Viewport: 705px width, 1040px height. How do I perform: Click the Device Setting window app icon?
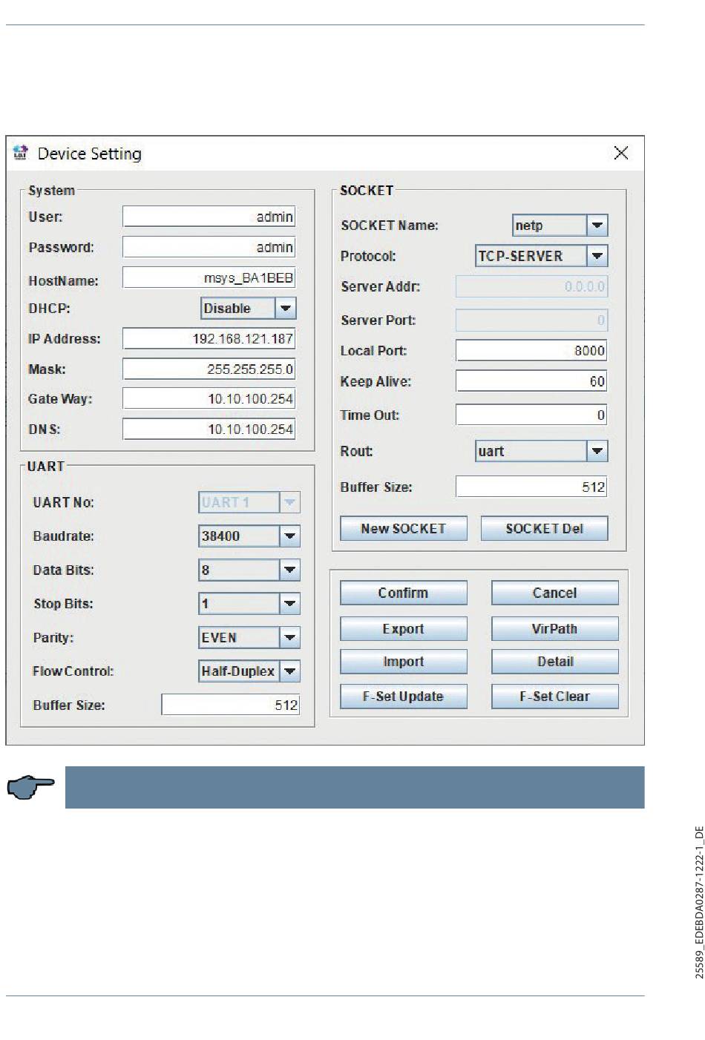point(20,153)
